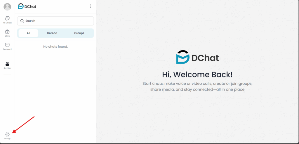Viewport: 299px width, 144px height.
Task: Focus the Search chats input field
Action: [x=58, y=21]
